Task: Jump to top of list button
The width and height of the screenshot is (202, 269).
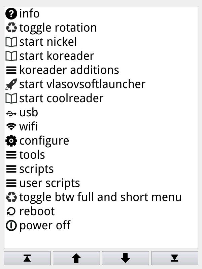Action: click(27, 258)
